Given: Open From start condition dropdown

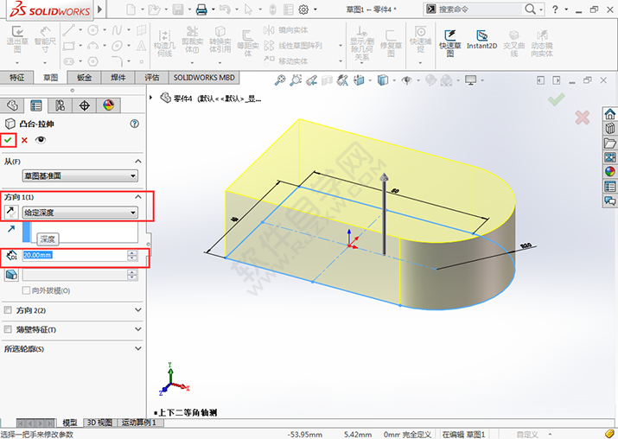Looking at the screenshot, I should pyautogui.click(x=80, y=175).
